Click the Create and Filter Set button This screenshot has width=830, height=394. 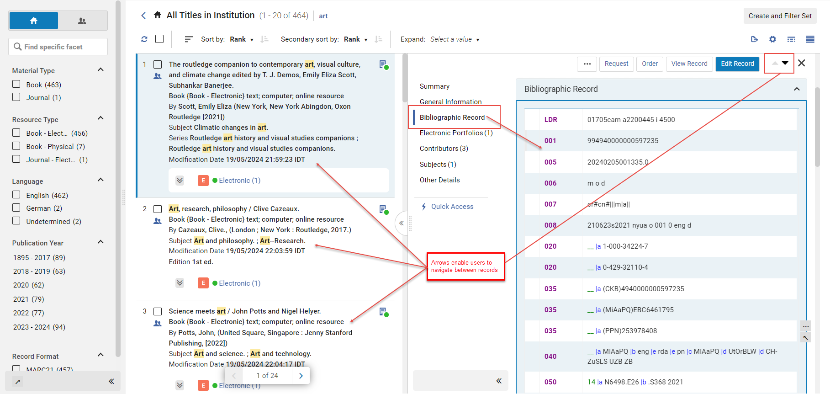point(780,16)
